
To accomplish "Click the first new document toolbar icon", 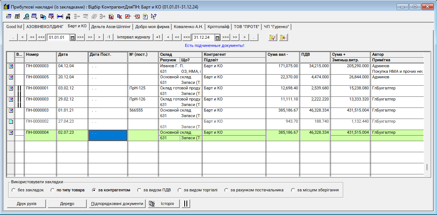I will coord(9,16).
